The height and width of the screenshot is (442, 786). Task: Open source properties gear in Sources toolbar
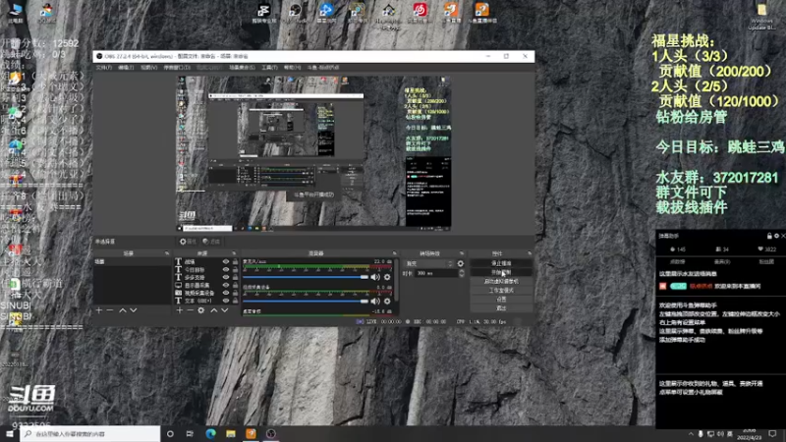(201, 310)
